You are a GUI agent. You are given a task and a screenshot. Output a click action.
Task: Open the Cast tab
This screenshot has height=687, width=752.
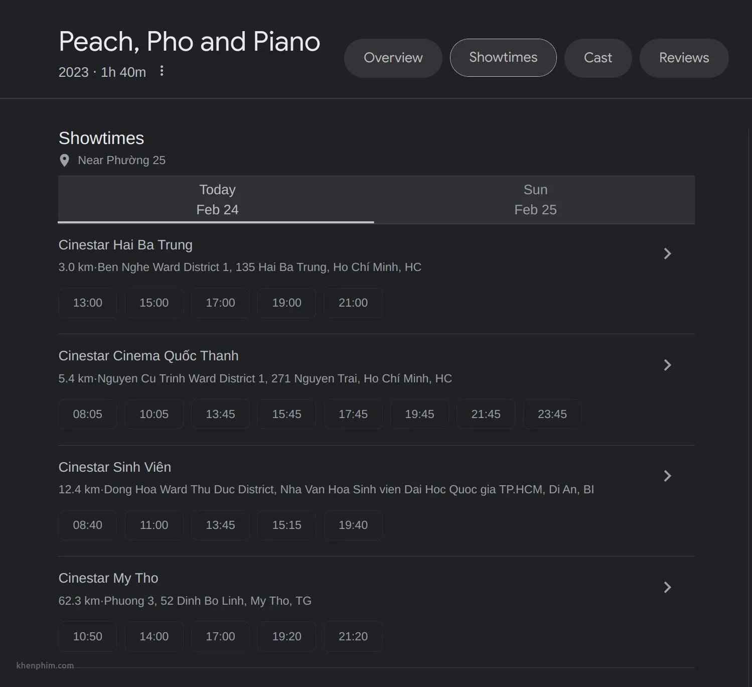point(598,58)
